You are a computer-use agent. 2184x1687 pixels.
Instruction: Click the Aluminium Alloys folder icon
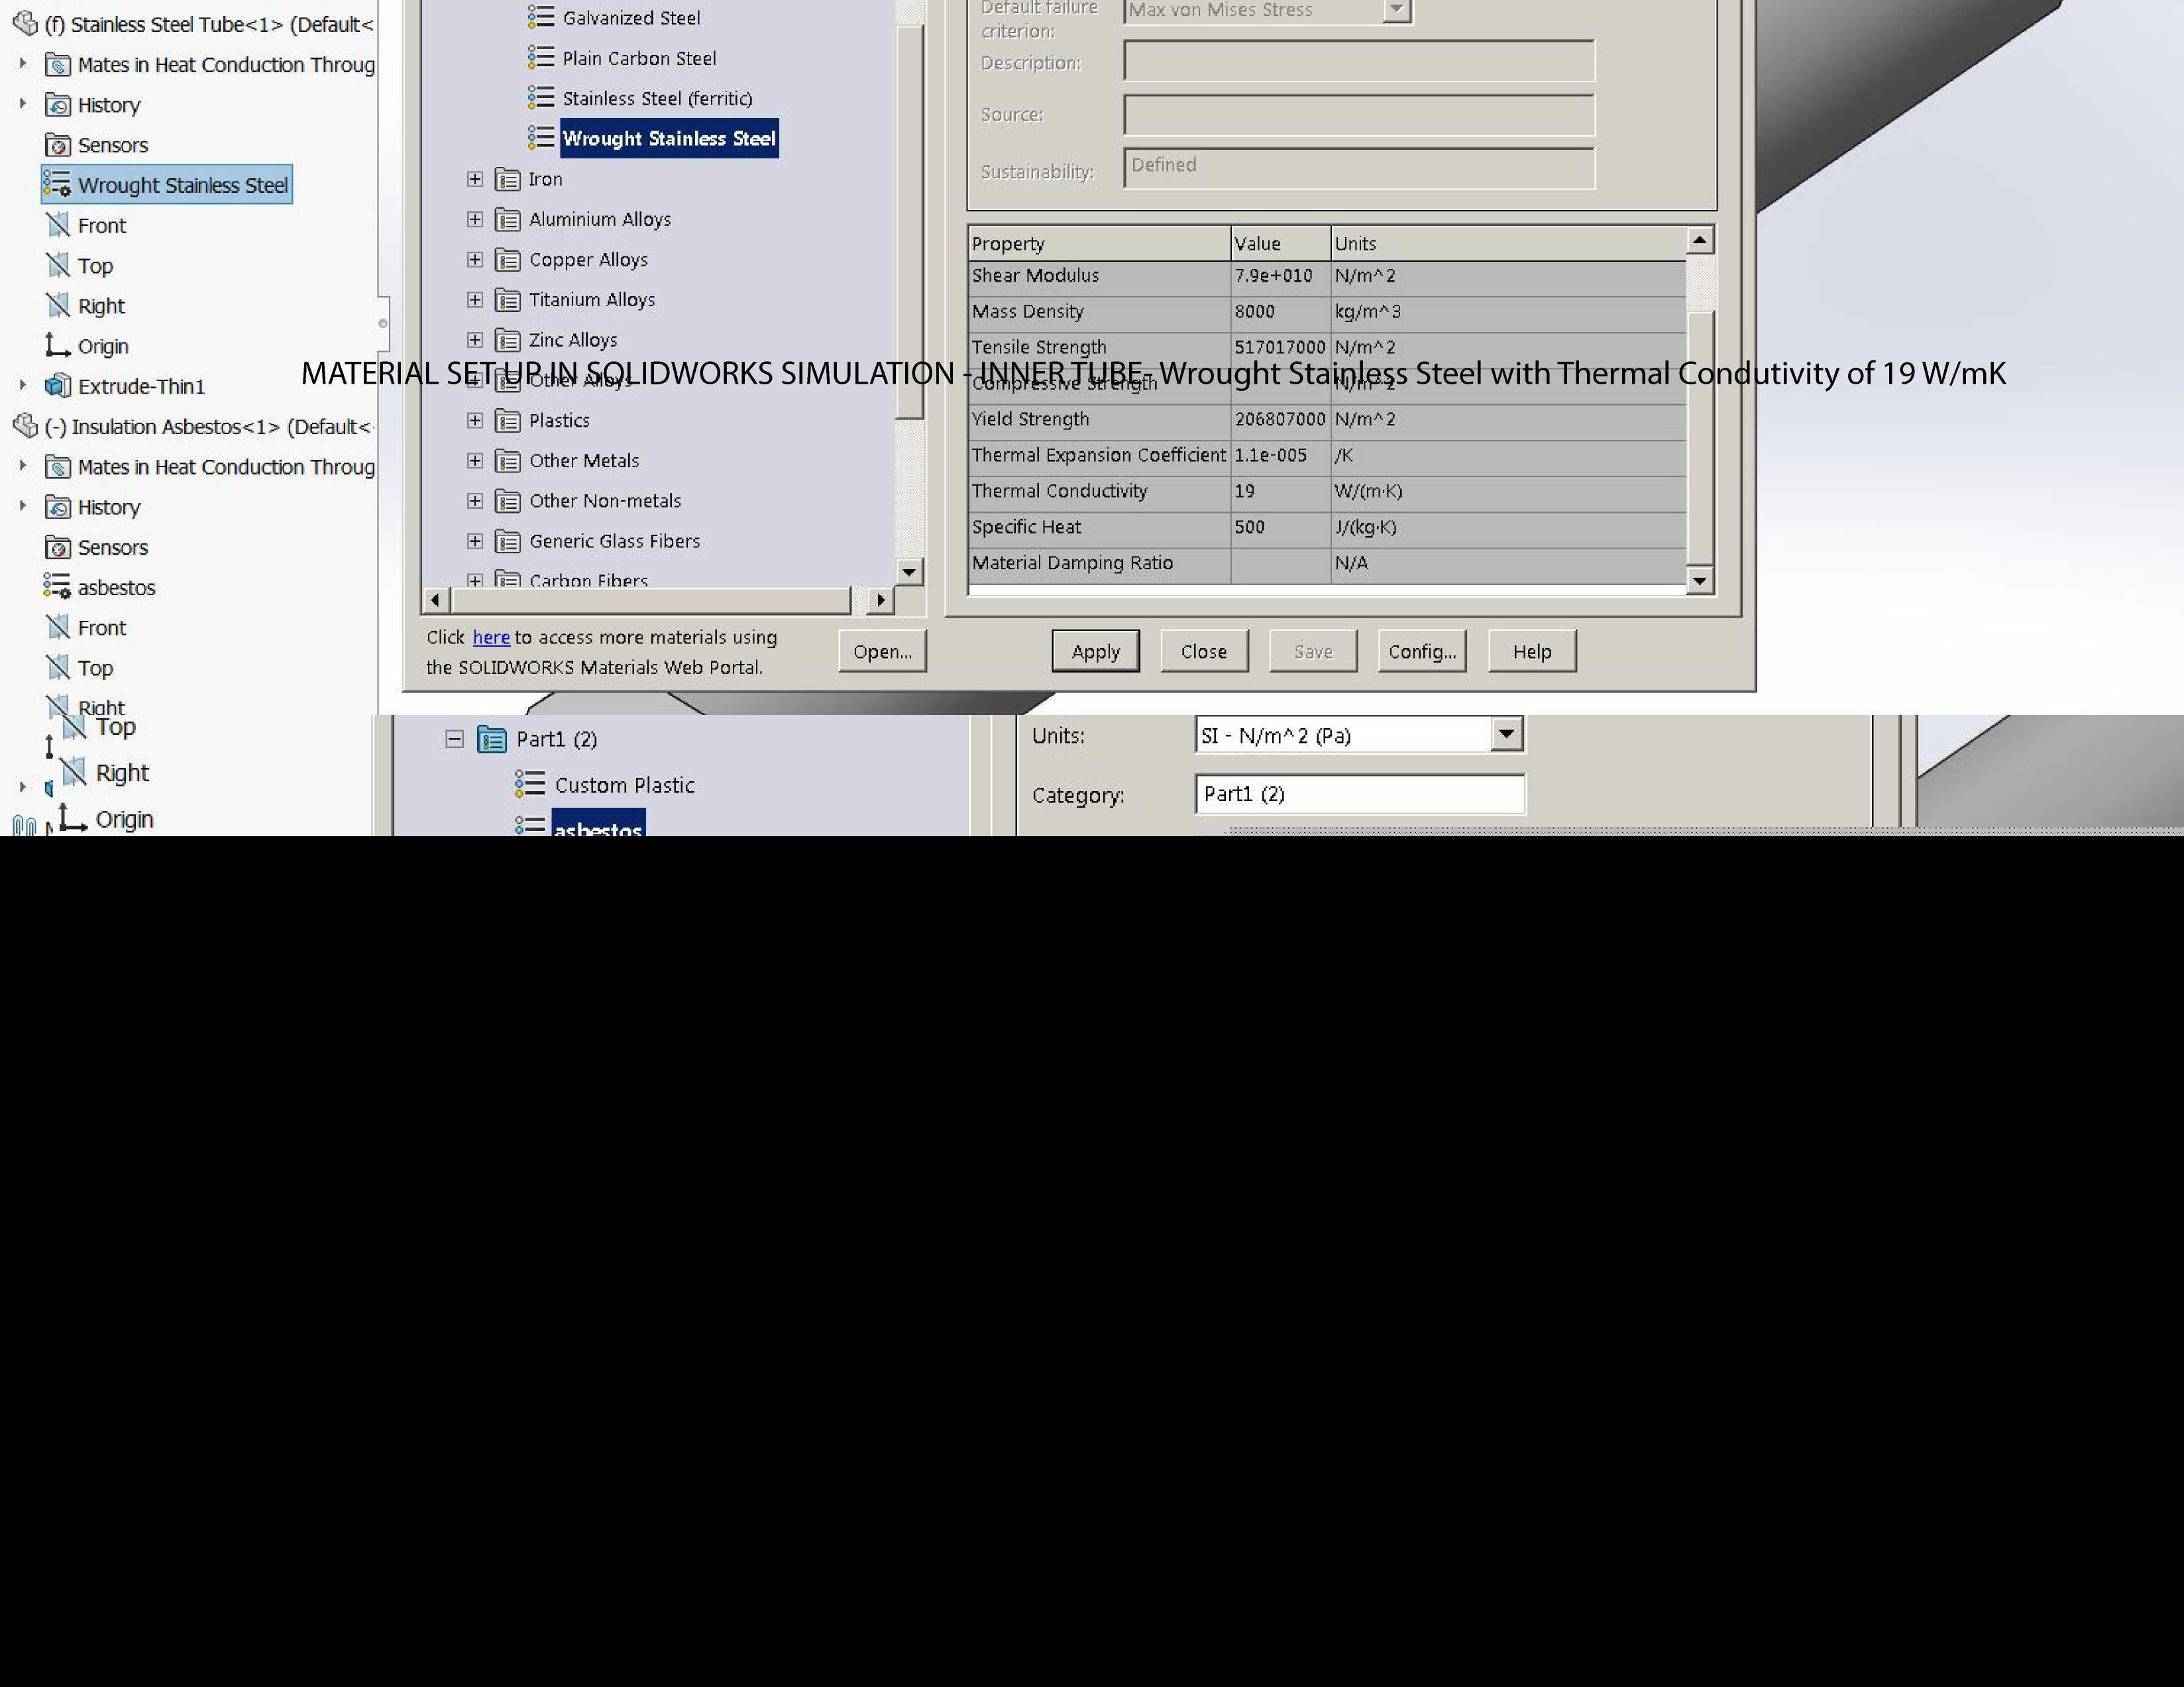[508, 219]
